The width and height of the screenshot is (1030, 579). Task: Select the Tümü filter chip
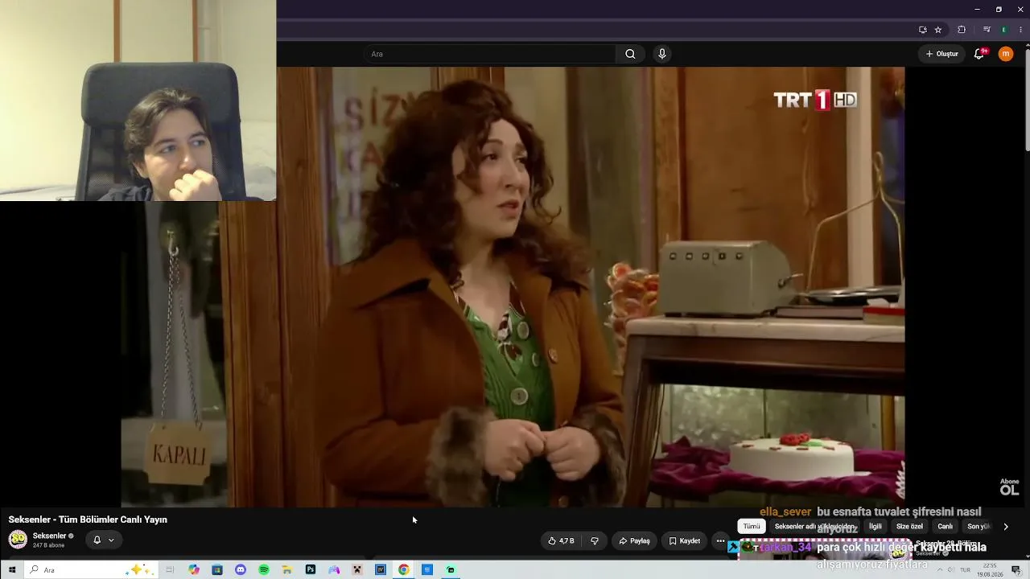[x=752, y=527]
